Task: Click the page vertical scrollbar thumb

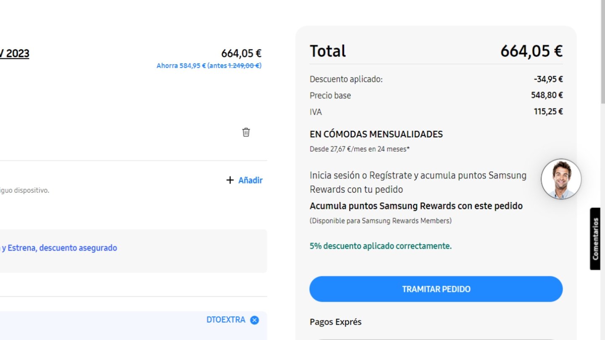Action: pos(602,52)
